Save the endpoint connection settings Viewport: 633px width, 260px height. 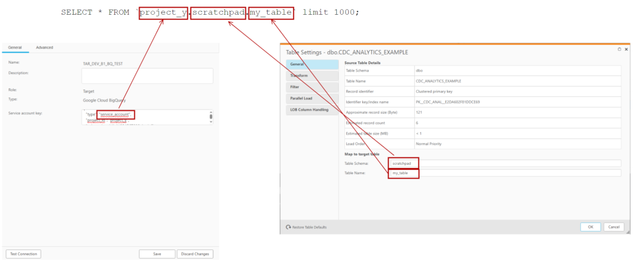point(156,254)
